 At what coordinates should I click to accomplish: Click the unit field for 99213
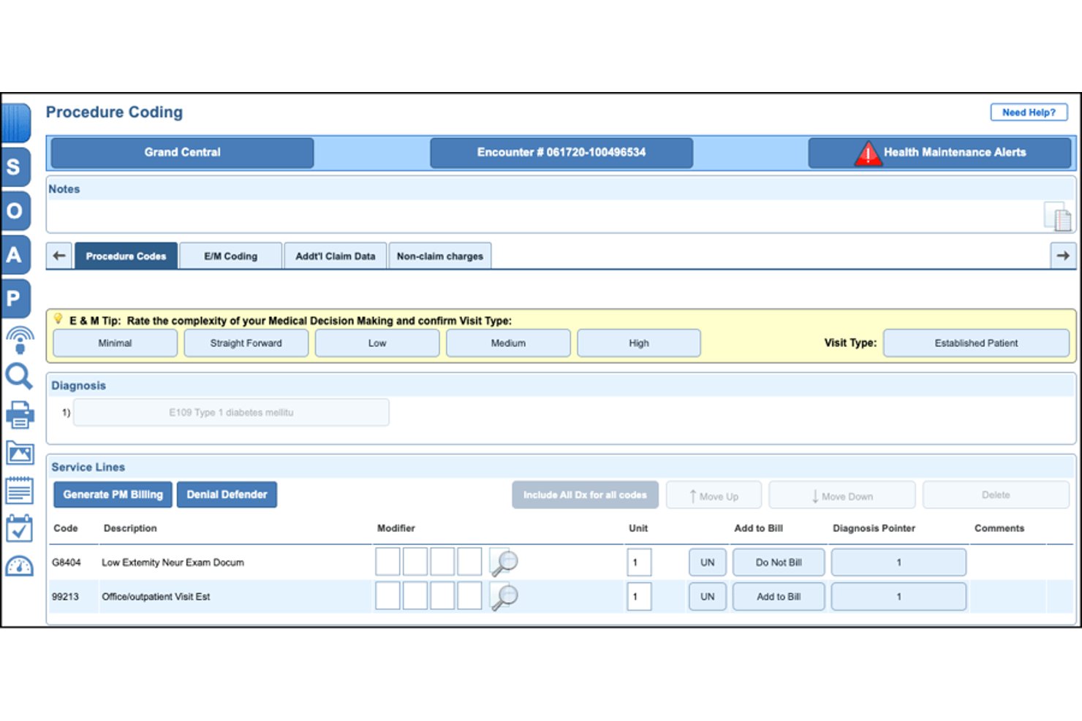coord(639,597)
